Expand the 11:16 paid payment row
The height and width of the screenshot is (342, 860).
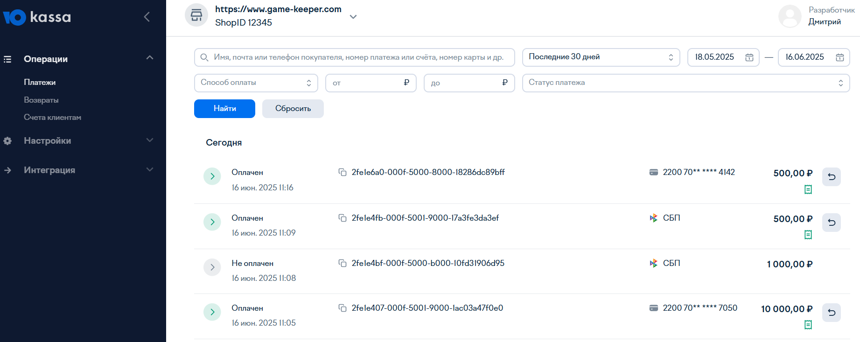pos(212,176)
